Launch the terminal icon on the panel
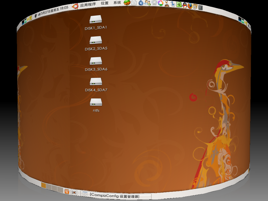268x201 pixels. [200, 7]
